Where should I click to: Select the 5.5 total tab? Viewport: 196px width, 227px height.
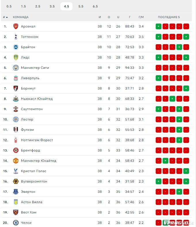[81, 6]
